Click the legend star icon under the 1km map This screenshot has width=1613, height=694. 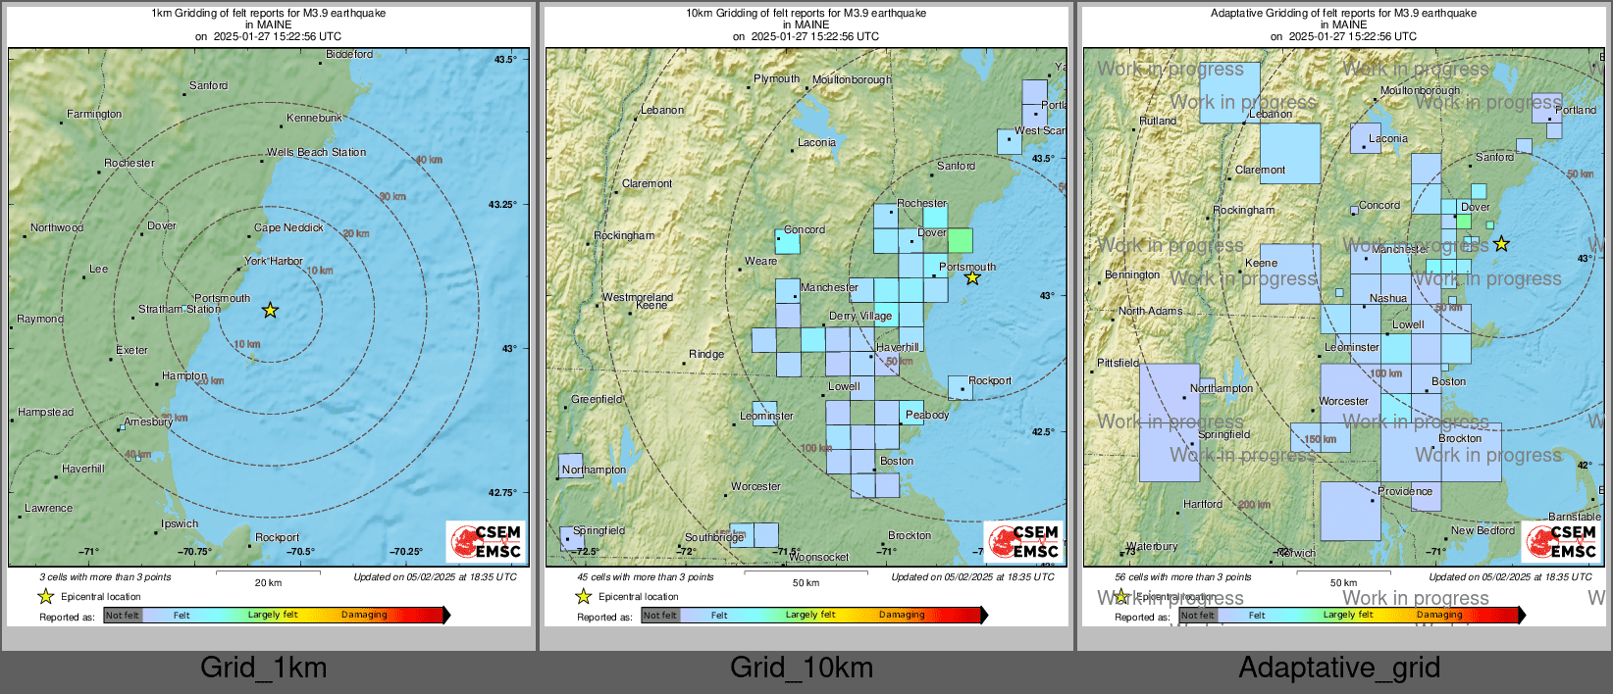pyautogui.click(x=45, y=596)
